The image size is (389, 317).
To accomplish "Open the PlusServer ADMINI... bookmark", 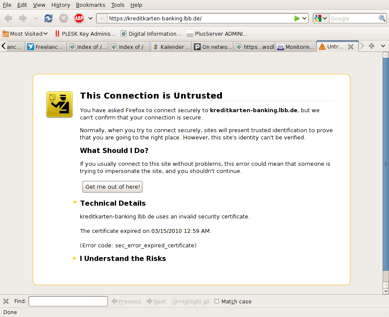I will 217,34.
